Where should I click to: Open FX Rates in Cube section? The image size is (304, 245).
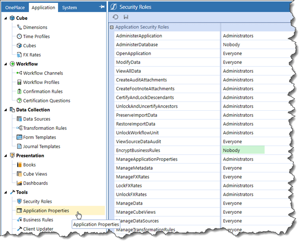(32, 55)
